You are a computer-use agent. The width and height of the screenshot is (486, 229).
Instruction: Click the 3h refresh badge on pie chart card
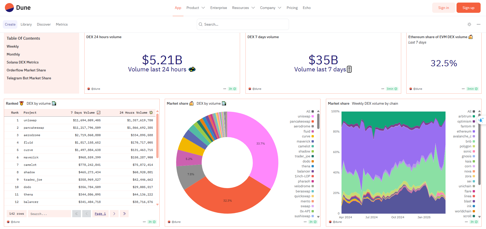[313, 222]
